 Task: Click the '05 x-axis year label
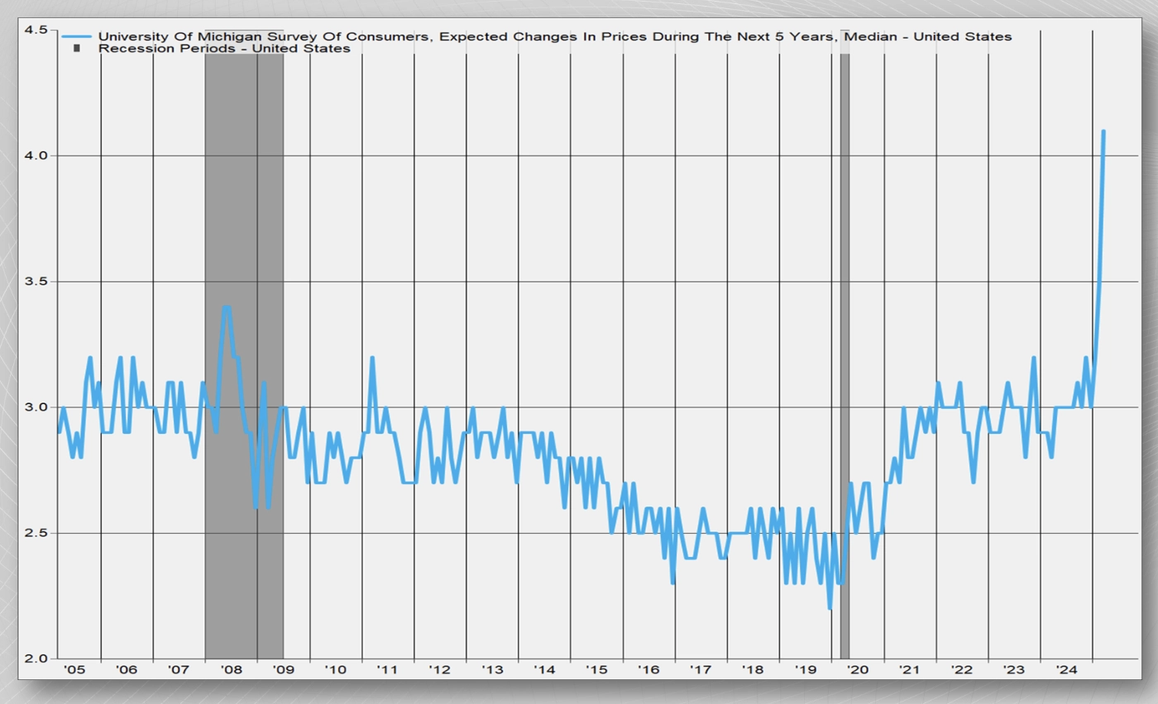[75, 670]
